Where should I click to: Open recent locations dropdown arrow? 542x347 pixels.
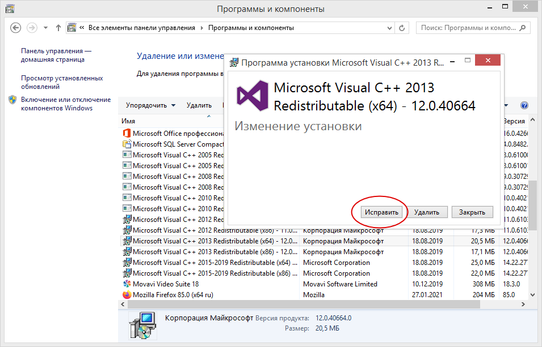click(x=45, y=28)
